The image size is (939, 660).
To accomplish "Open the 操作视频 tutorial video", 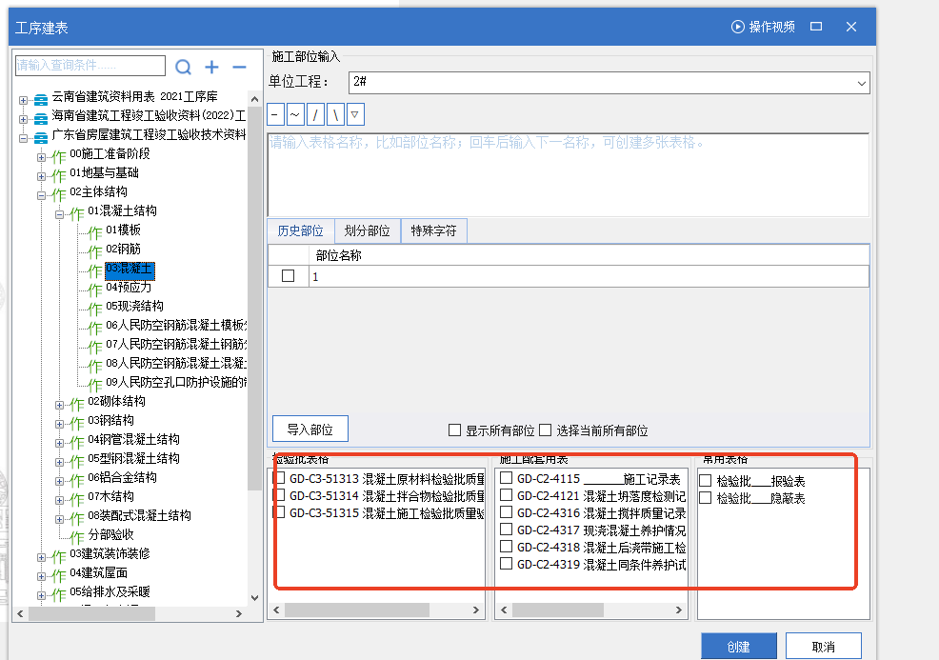I will pos(763,27).
